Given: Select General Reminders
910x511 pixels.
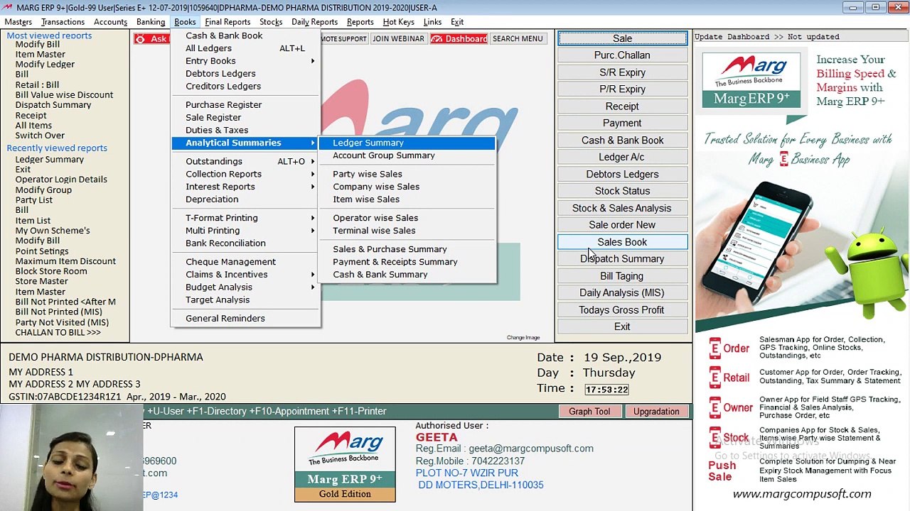Looking at the screenshot, I should click(x=245, y=319).
